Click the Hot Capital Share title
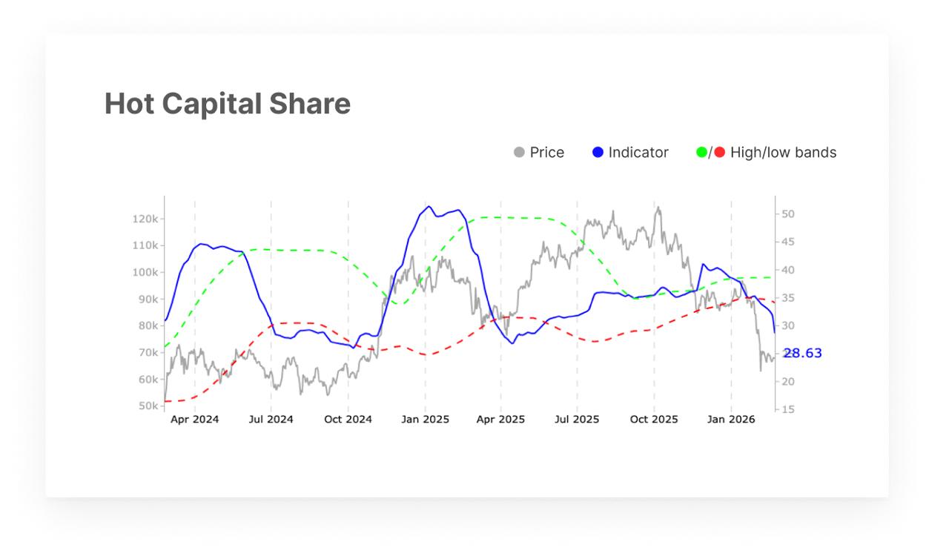Viewport: 949px width, 556px height. pos(228,104)
